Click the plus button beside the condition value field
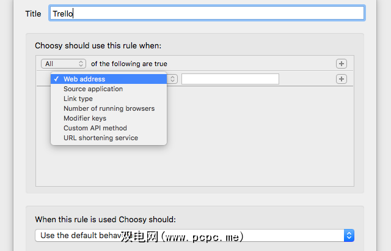 pyautogui.click(x=342, y=79)
